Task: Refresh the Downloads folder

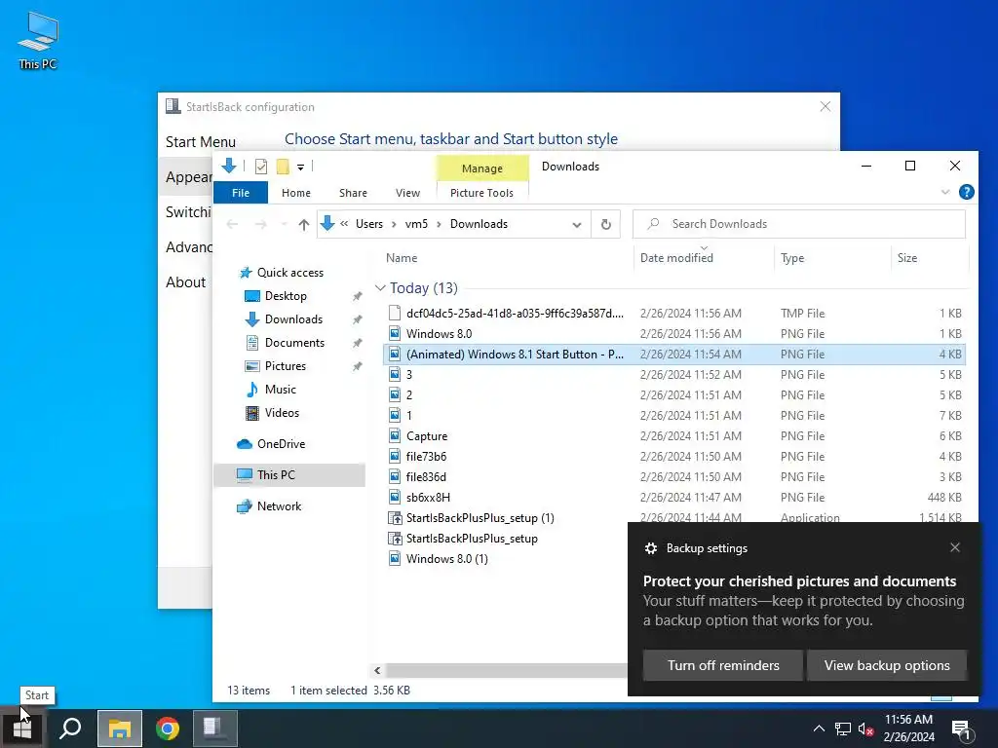Action: coord(606,224)
